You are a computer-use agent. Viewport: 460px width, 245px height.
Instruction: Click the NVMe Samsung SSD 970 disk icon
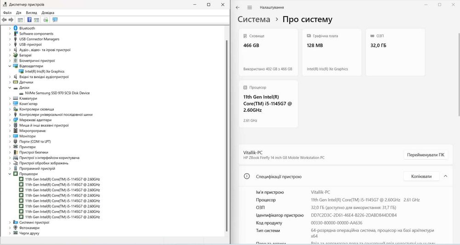21,93
